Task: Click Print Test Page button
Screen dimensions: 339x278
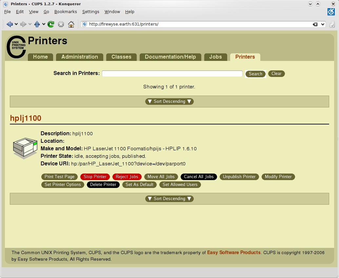Action: pos(59,177)
